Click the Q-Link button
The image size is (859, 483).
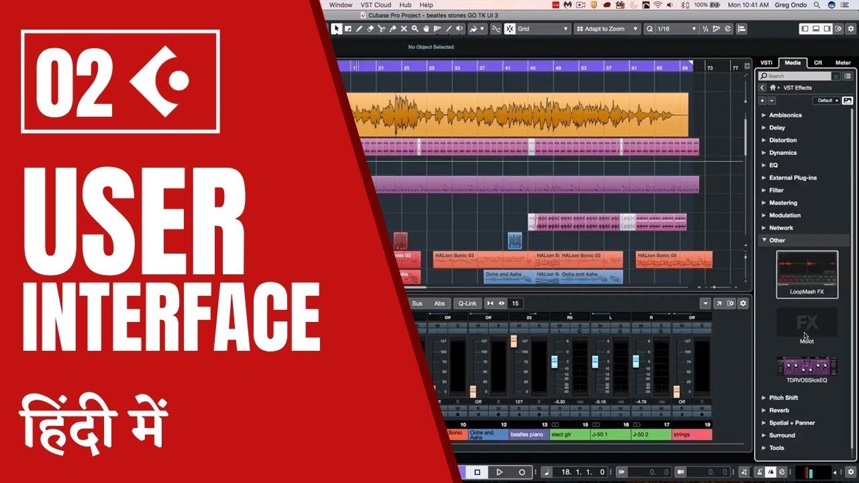pyautogui.click(x=468, y=303)
